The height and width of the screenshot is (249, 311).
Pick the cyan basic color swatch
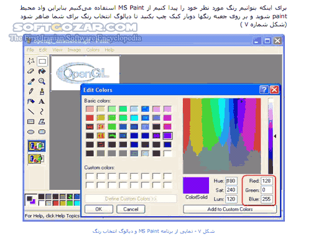click(x=134, y=118)
